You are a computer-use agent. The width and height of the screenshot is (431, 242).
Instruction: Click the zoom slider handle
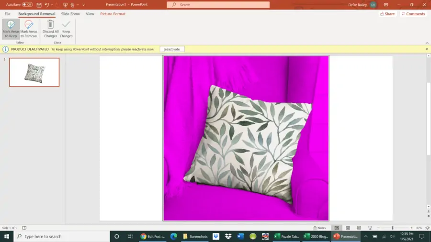[x=393, y=228]
